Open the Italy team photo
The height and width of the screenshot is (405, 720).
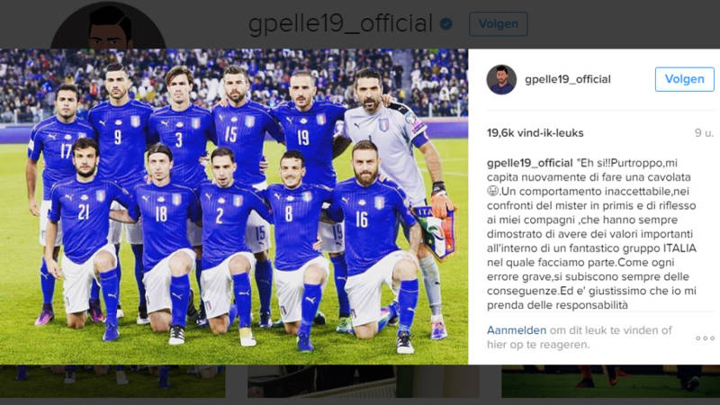[x=234, y=207]
